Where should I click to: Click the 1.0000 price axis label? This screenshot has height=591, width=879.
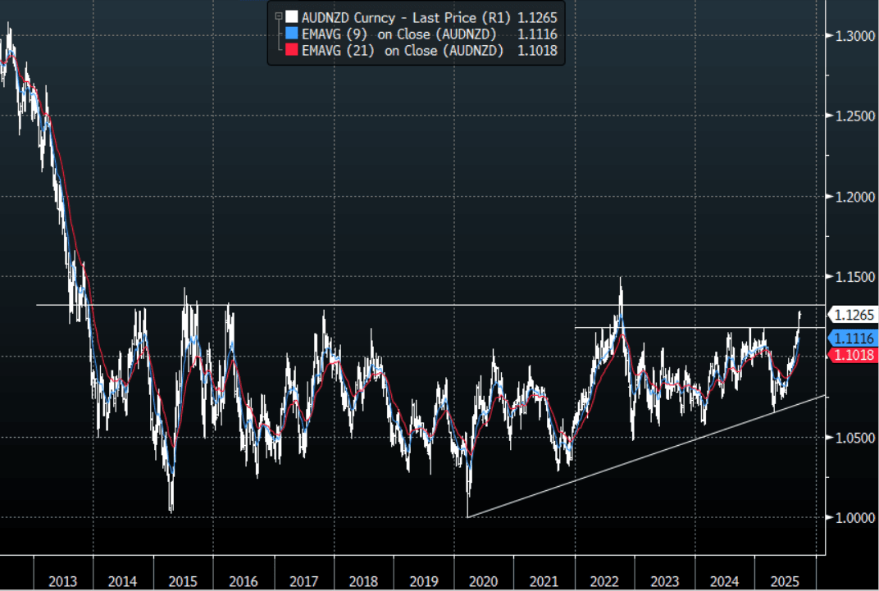coord(855,517)
